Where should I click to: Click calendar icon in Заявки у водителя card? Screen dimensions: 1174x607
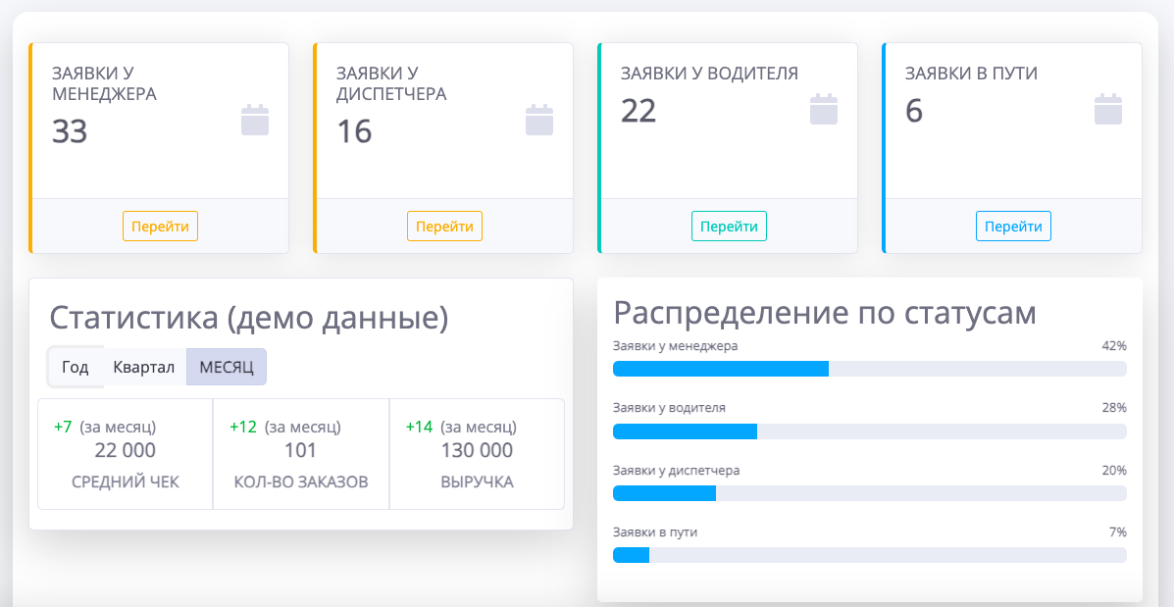click(x=824, y=109)
